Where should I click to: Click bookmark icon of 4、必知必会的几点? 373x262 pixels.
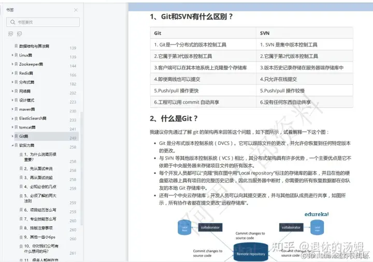[x=21, y=186]
